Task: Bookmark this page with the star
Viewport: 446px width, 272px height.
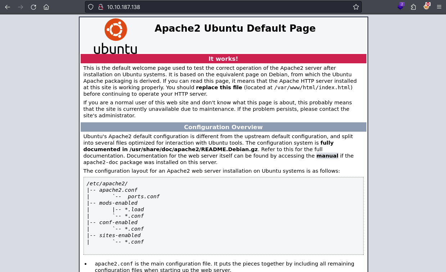Action: point(356,7)
